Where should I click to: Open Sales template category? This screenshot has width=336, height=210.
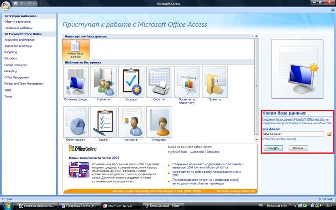click(x=8, y=90)
